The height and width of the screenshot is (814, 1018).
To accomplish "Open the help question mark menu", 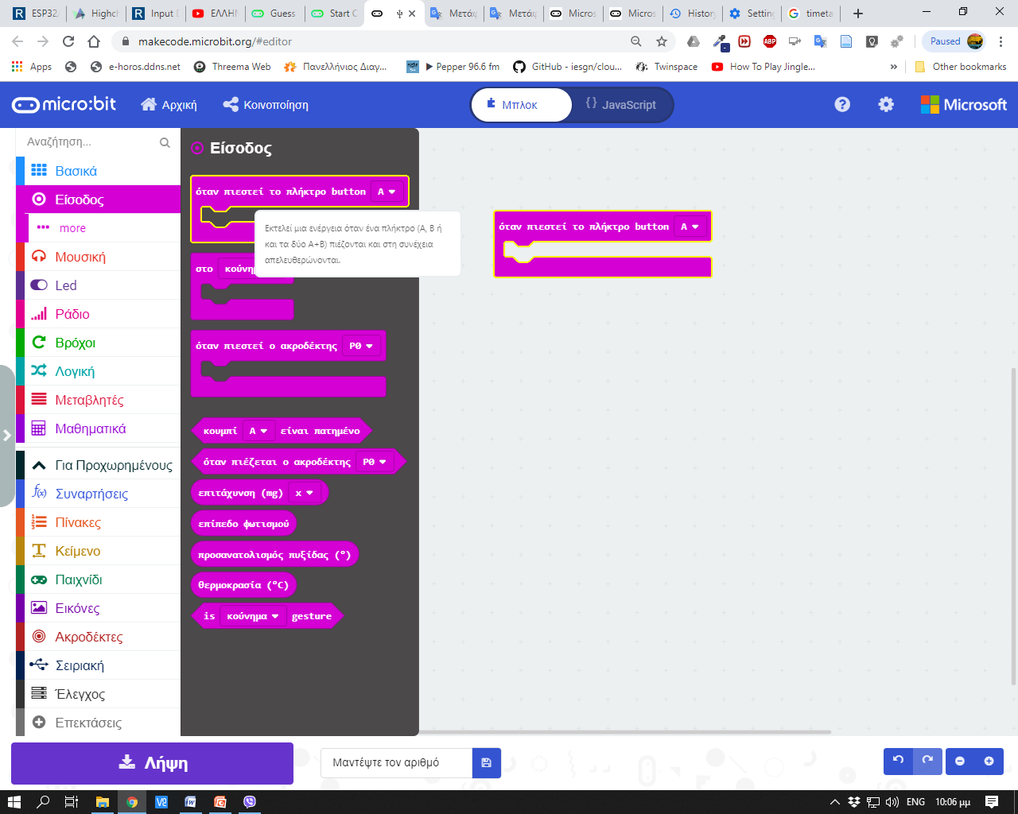I will tap(842, 105).
